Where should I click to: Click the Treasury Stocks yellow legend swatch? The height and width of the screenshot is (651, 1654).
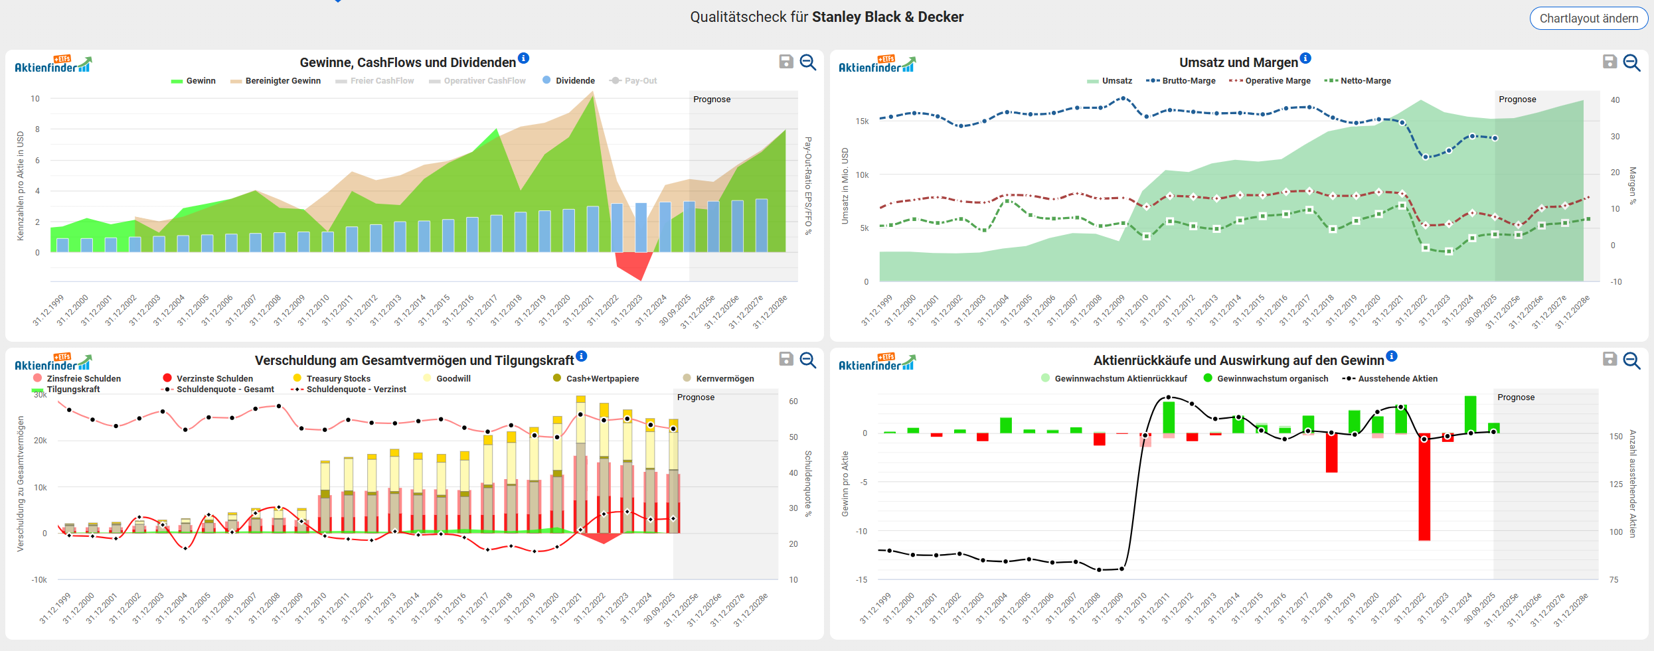coord(297,378)
